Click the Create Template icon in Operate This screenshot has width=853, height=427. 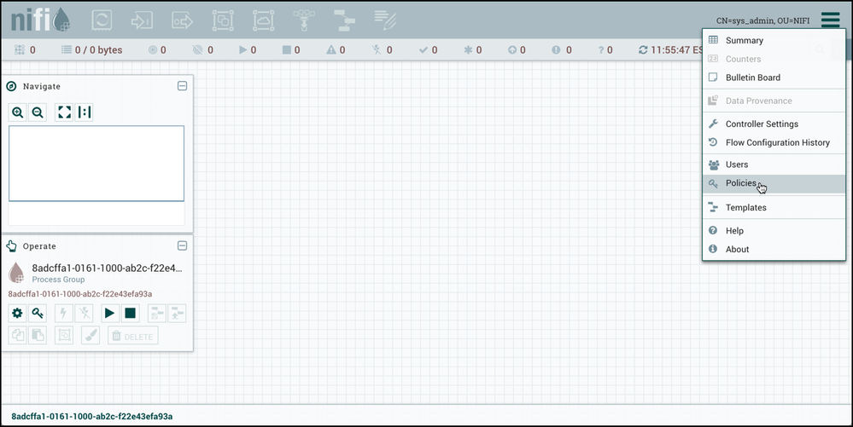click(x=156, y=313)
